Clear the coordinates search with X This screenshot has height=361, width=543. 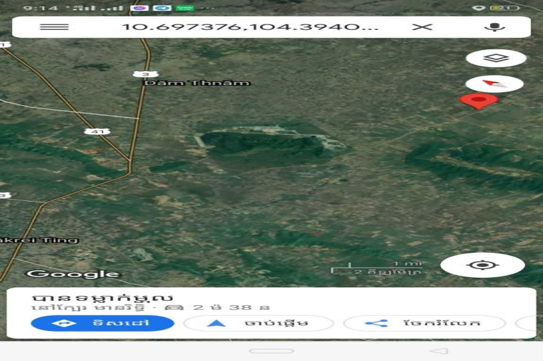[422, 27]
